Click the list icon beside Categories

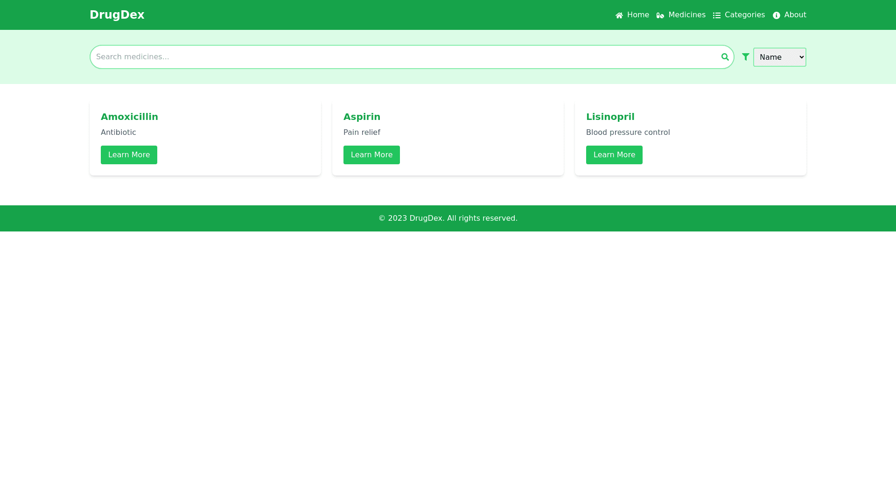(717, 15)
